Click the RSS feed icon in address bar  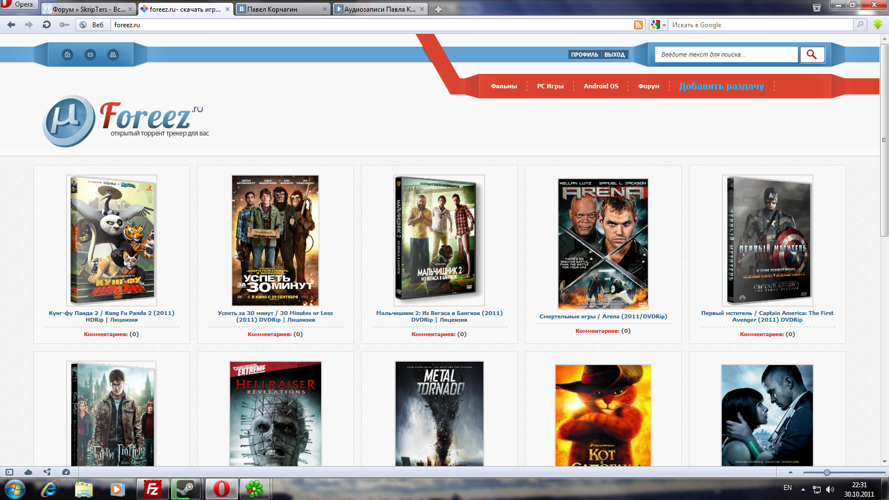tap(638, 25)
